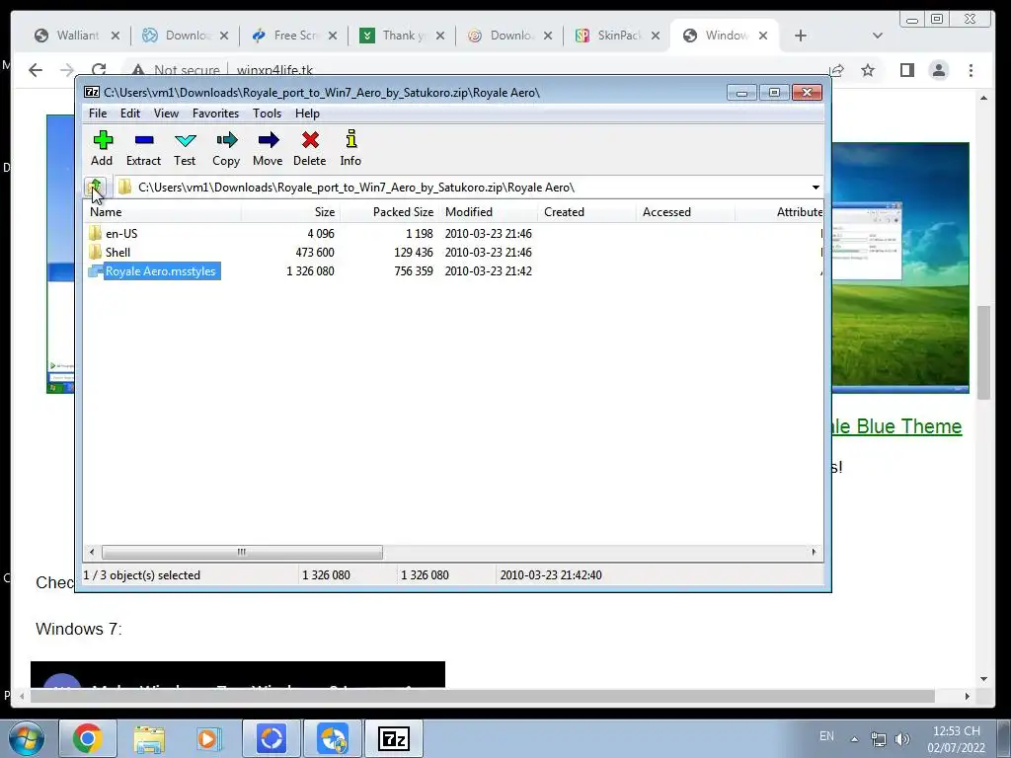Viewport: 1011px width, 758px height.
Task: Sort by Packed Size column header
Action: [x=389, y=212]
